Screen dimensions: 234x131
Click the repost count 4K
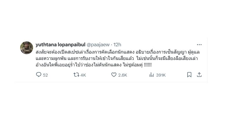83,75
